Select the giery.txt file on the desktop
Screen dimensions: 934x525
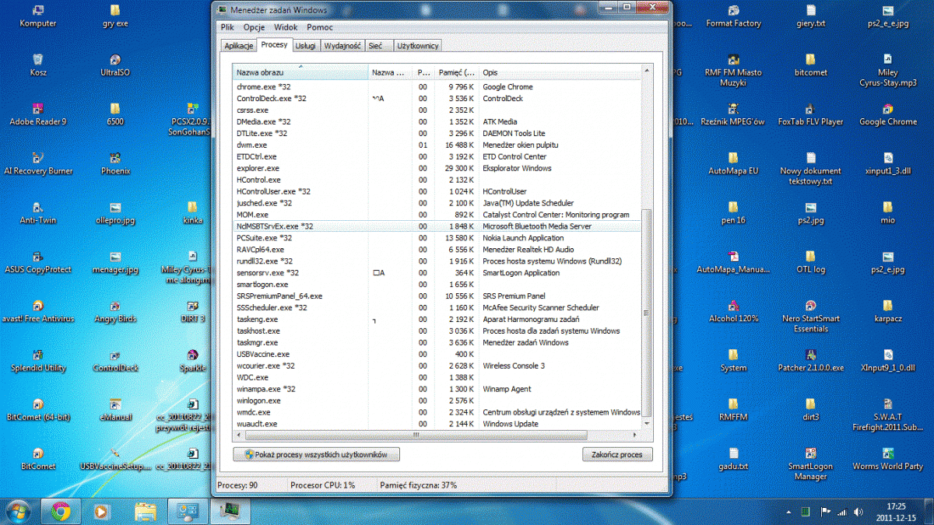coord(809,16)
